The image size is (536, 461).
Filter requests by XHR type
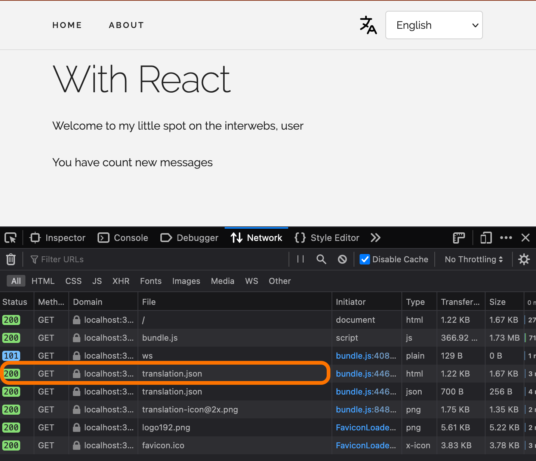(x=121, y=281)
